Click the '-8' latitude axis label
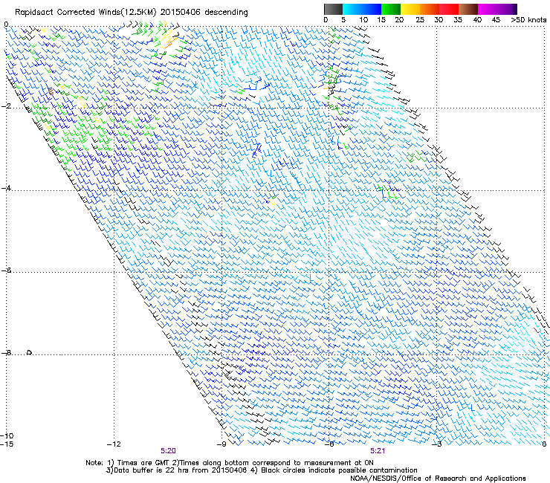The height and width of the screenshot is (483, 550). [5, 353]
